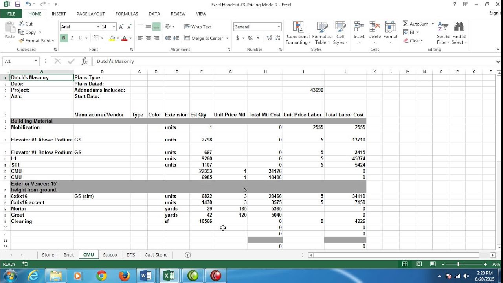Open Conditional Formatting menu
The image size is (503, 283).
[x=298, y=33]
